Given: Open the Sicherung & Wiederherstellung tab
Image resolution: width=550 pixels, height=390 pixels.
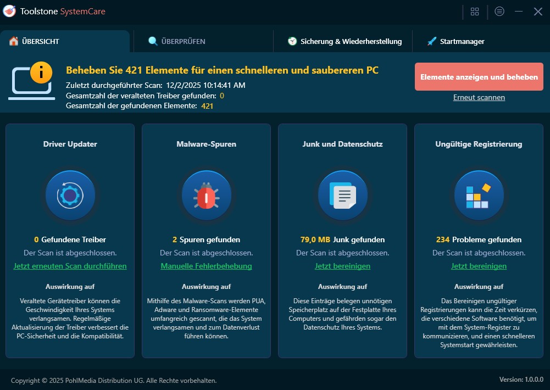Looking at the screenshot, I should click(x=345, y=41).
